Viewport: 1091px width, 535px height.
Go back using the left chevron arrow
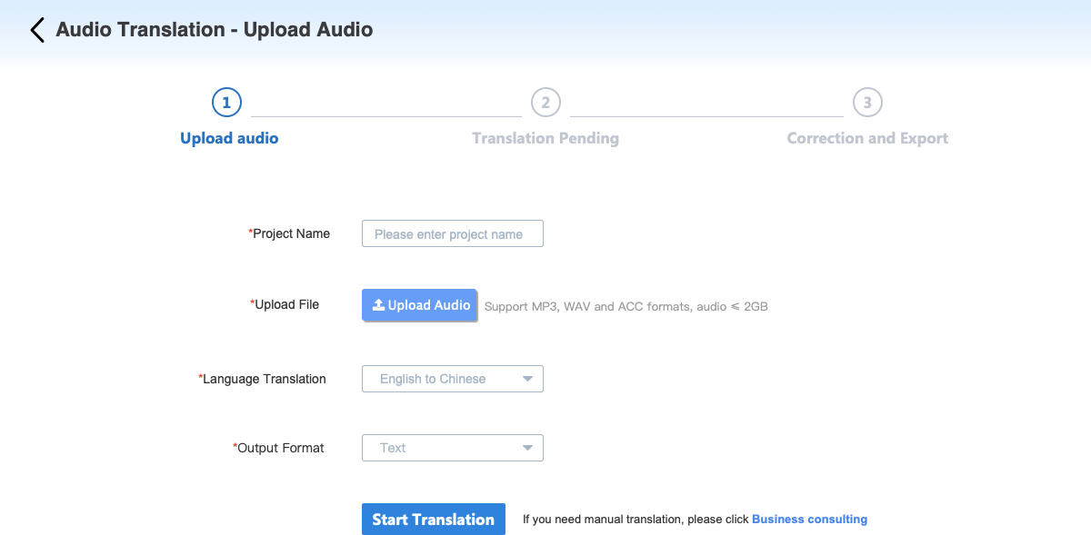37,30
